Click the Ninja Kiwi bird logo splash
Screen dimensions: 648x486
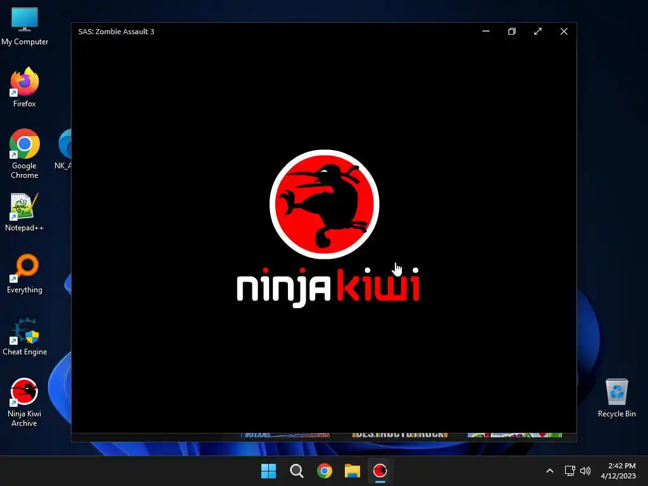tap(325, 204)
